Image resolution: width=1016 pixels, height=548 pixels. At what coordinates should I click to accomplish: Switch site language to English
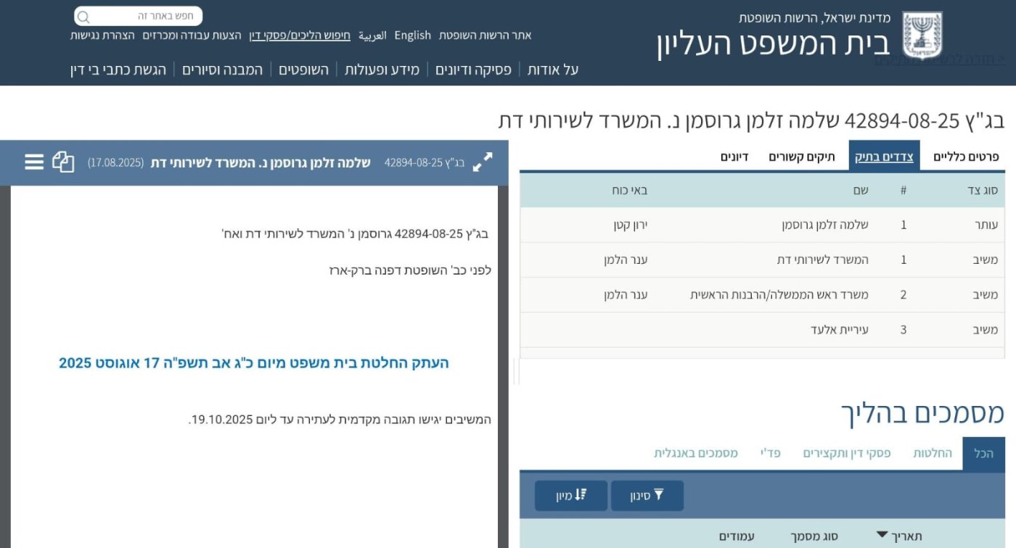412,35
